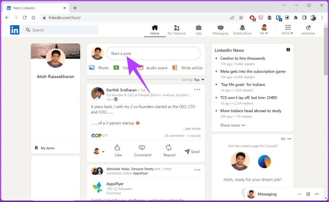Open Karthik Sridharan post options menu
The width and height of the screenshot is (329, 202).
[x=197, y=89]
